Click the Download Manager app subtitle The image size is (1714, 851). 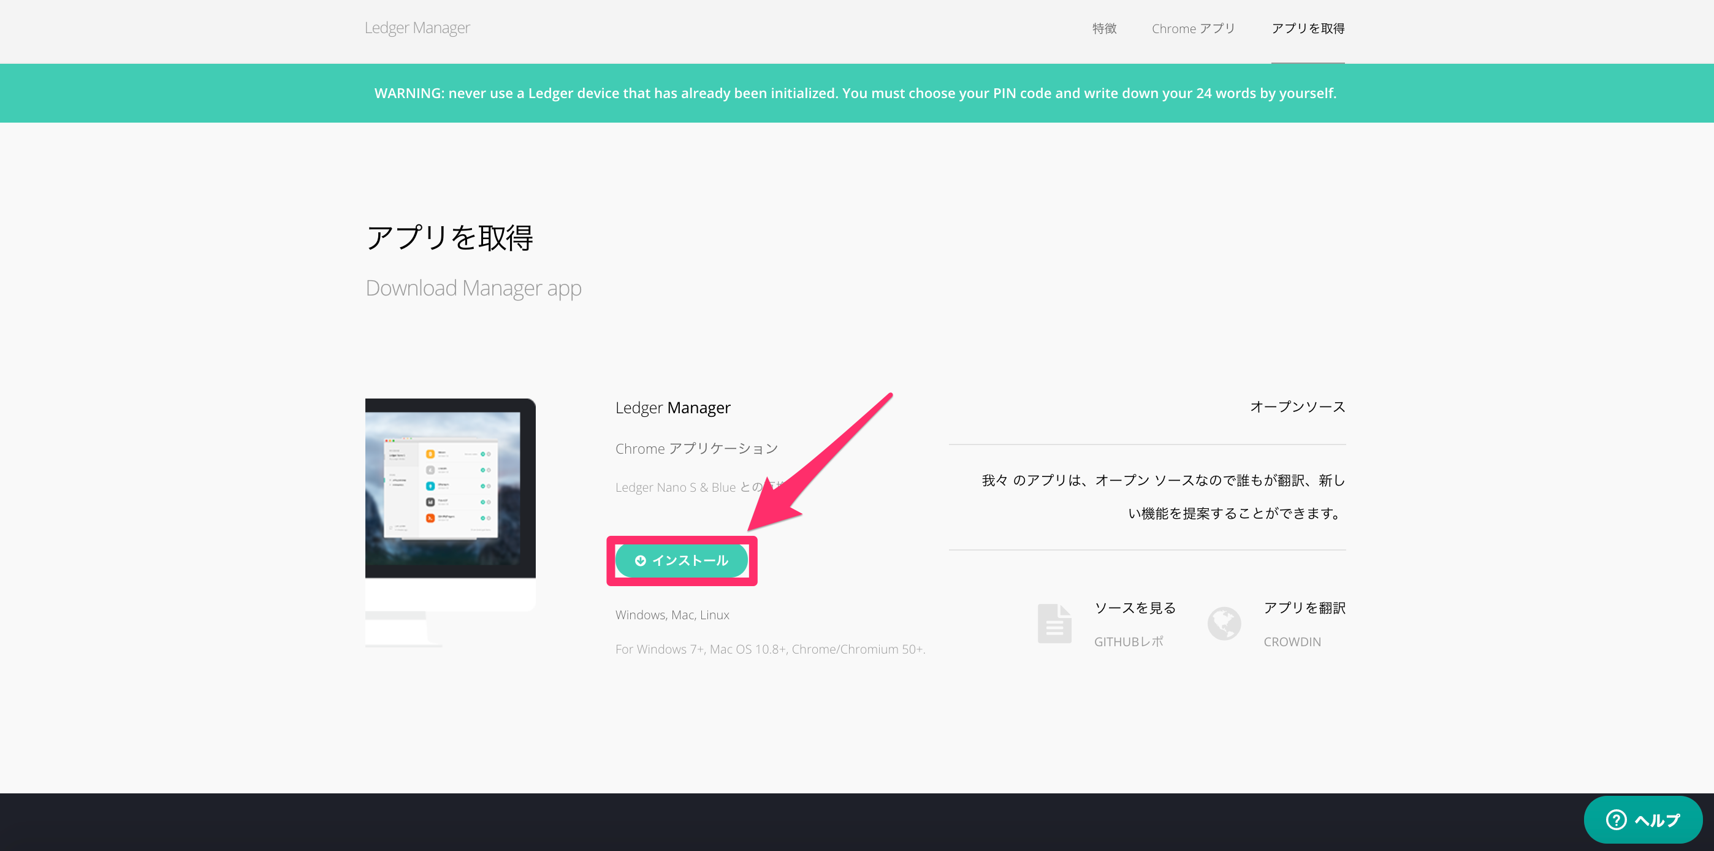click(473, 288)
